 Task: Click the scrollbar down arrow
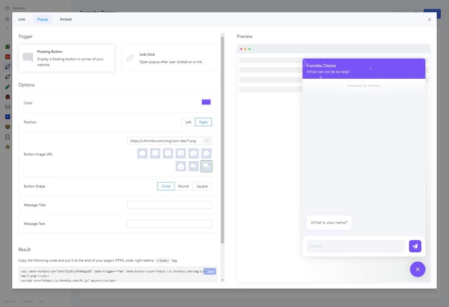click(222, 280)
